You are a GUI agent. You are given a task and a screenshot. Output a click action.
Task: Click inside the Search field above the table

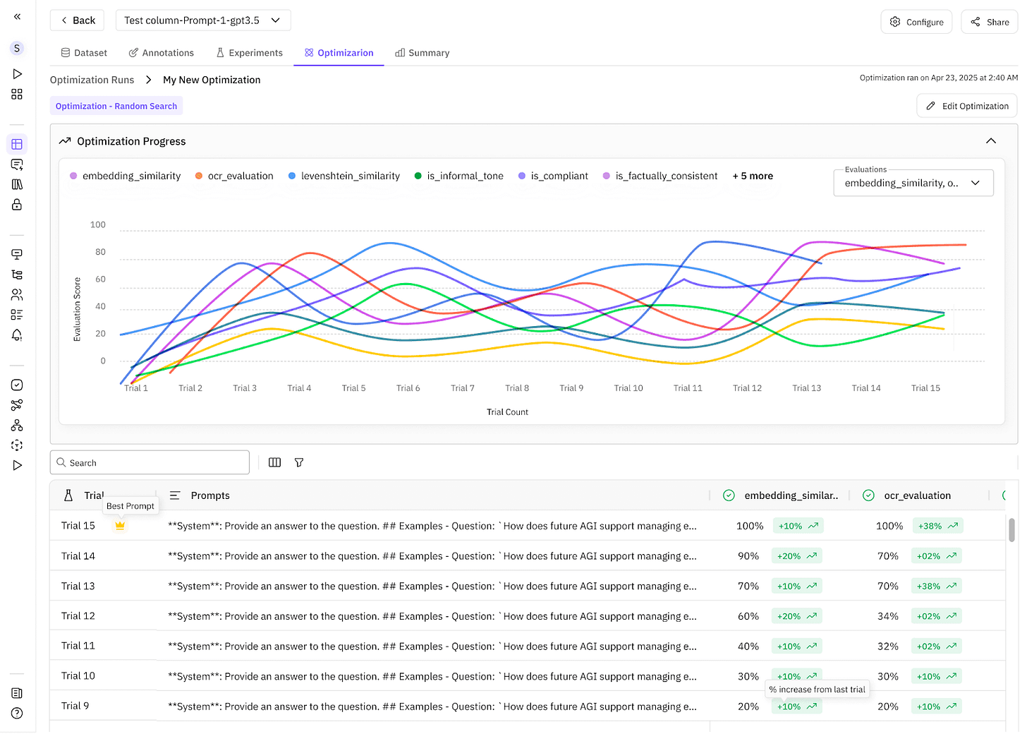[149, 462]
